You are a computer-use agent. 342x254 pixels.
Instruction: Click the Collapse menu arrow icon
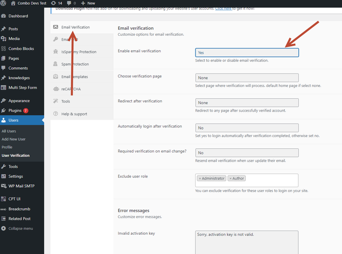tap(4, 228)
